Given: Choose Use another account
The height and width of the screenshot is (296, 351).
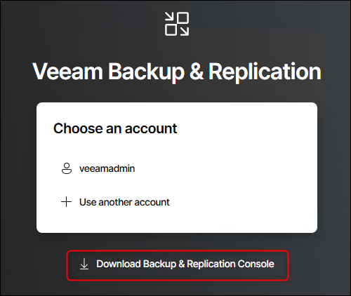Looking at the screenshot, I should tap(124, 202).
